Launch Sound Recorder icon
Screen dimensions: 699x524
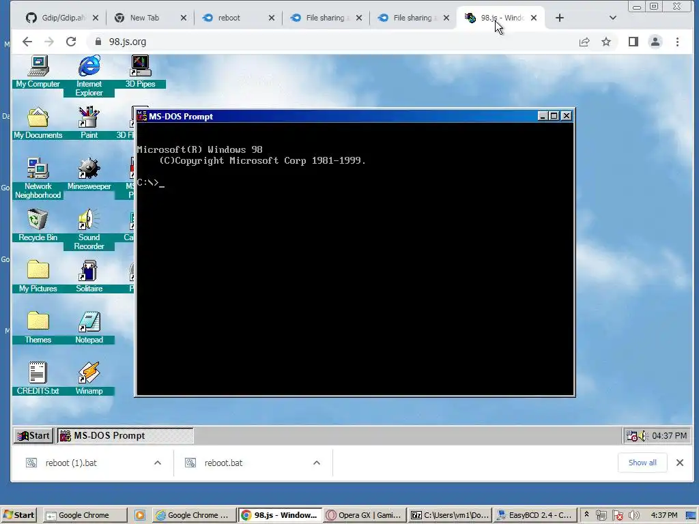89,229
